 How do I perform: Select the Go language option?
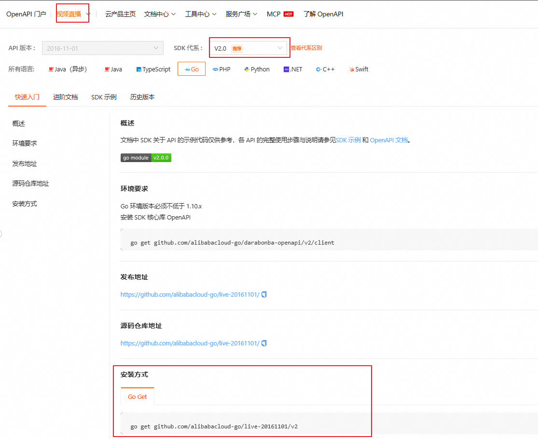tap(192, 69)
